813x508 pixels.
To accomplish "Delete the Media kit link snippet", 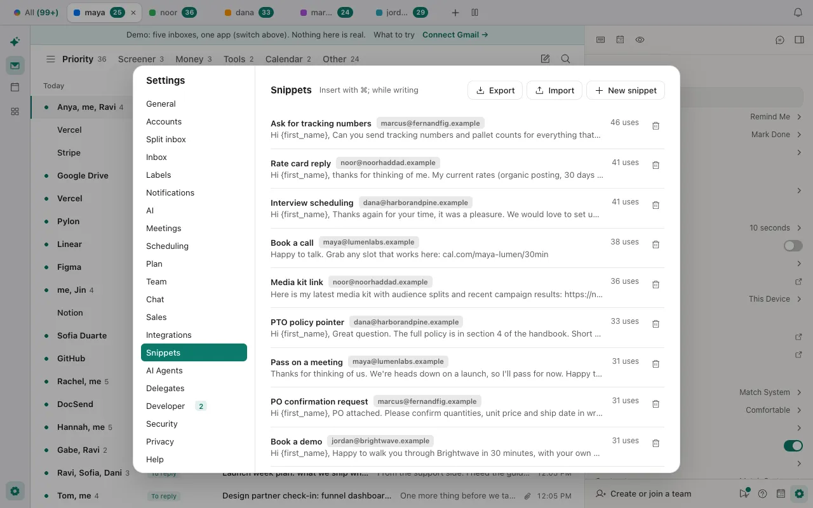I will coord(656,284).
